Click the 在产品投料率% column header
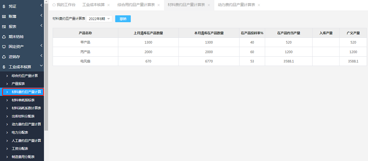This screenshot has height=161, width=368. click(x=252, y=33)
